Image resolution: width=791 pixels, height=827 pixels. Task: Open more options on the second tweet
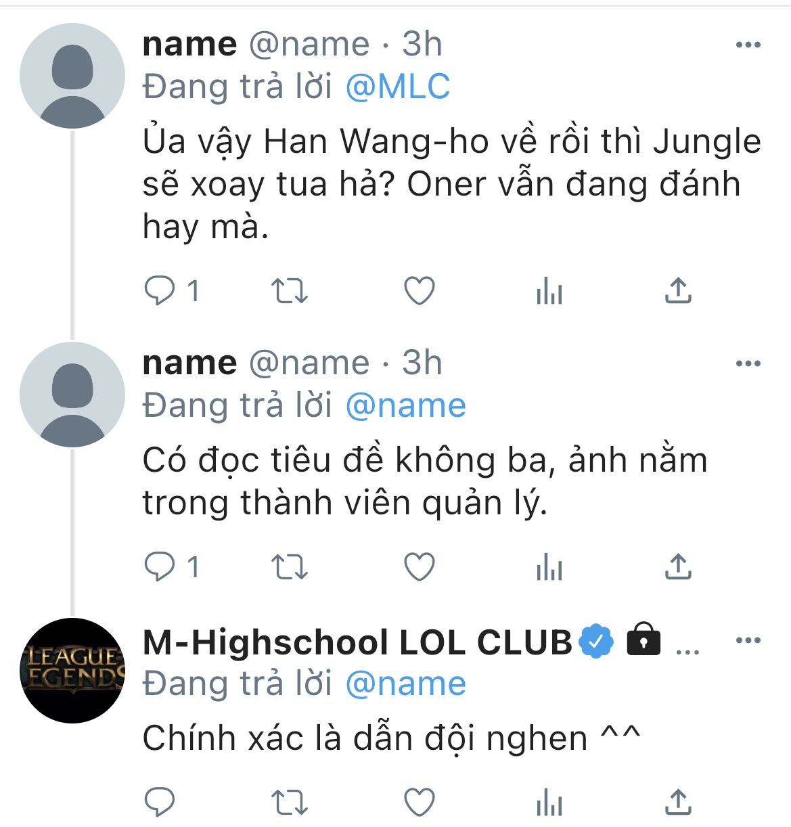[748, 363]
